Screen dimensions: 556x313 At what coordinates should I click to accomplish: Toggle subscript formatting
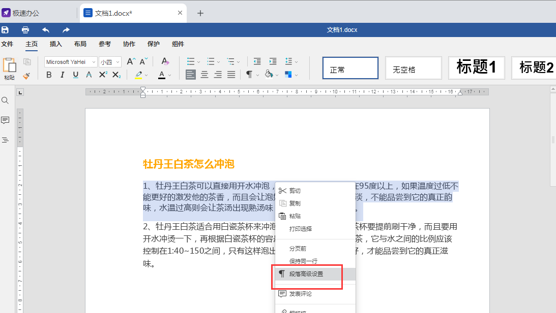tap(116, 75)
